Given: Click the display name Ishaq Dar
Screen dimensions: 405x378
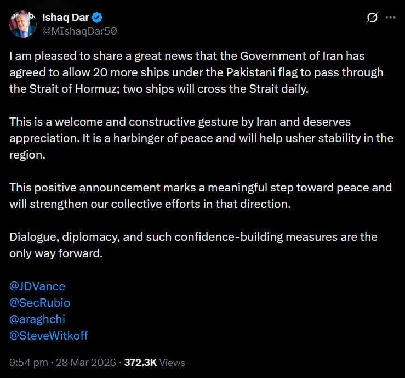Looking at the screenshot, I should point(65,18).
